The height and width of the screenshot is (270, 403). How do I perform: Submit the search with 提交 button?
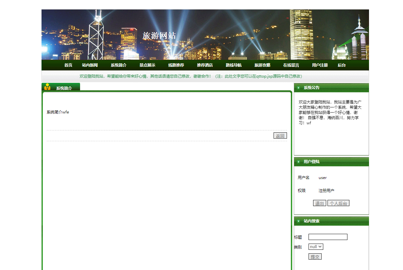(x=315, y=256)
